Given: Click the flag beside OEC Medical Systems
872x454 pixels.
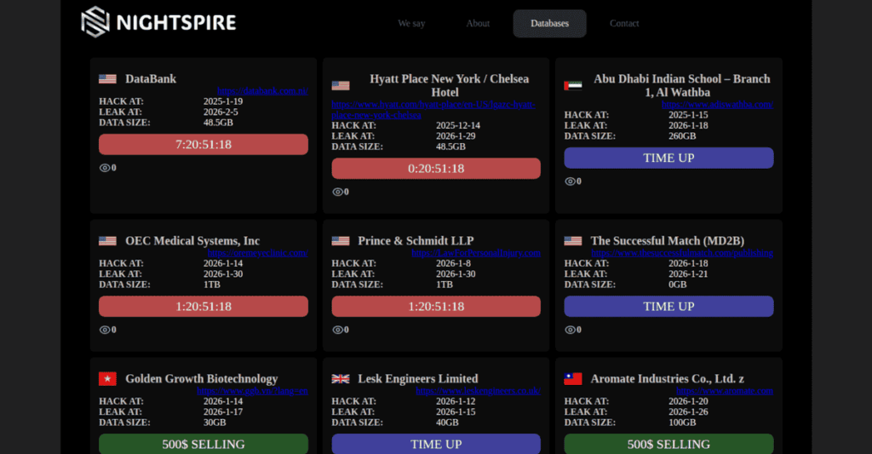Looking at the screenshot, I should (107, 241).
